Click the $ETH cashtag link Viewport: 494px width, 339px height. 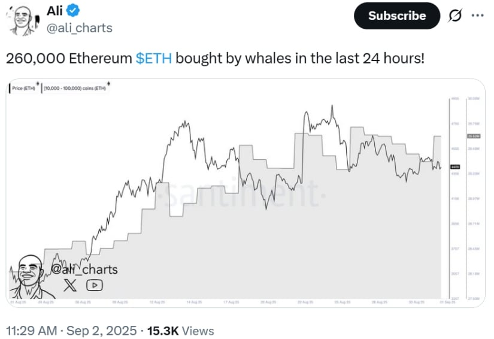pos(154,58)
